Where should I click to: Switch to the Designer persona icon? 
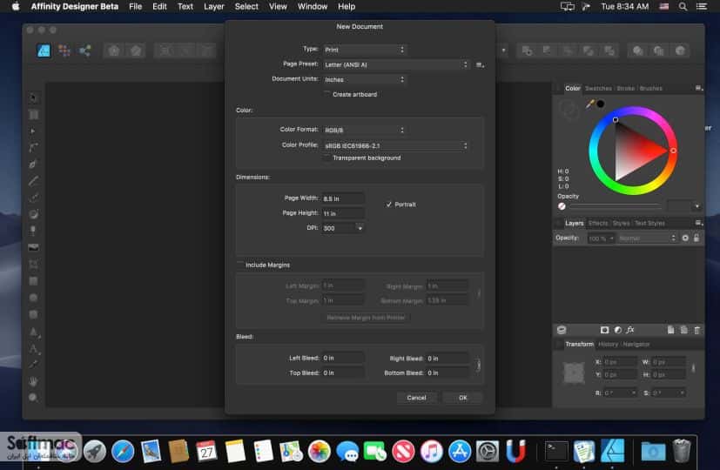44,50
